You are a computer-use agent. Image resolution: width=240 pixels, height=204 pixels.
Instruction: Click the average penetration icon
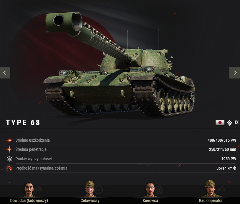pos(9,149)
